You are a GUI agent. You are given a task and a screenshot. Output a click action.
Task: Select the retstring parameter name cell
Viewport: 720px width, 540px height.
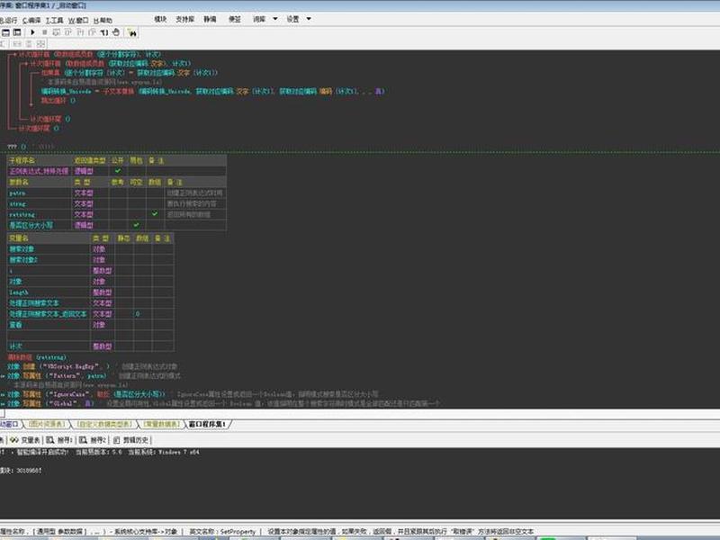(40, 214)
